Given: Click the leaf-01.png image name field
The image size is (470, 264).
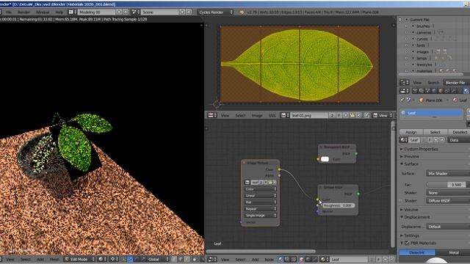Looking at the screenshot, I should pyautogui.click(x=309, y=115).
